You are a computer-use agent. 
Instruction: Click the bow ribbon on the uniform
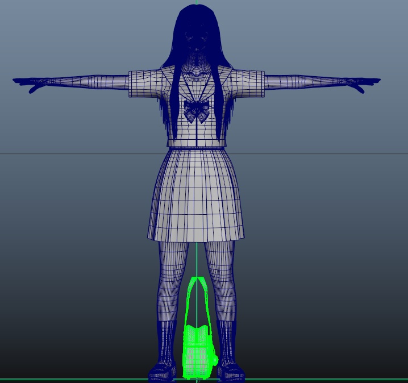point(197,111)
